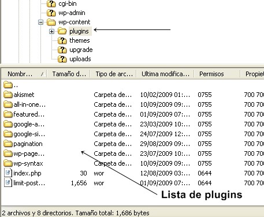Click the all-in-one folder icon
Screen dimensions: 264x217
(8, 104)
